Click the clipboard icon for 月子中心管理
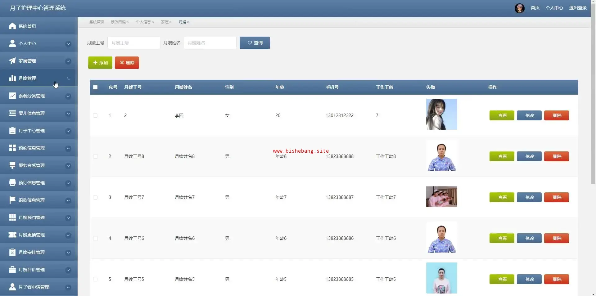 click(x=12, y=131)
